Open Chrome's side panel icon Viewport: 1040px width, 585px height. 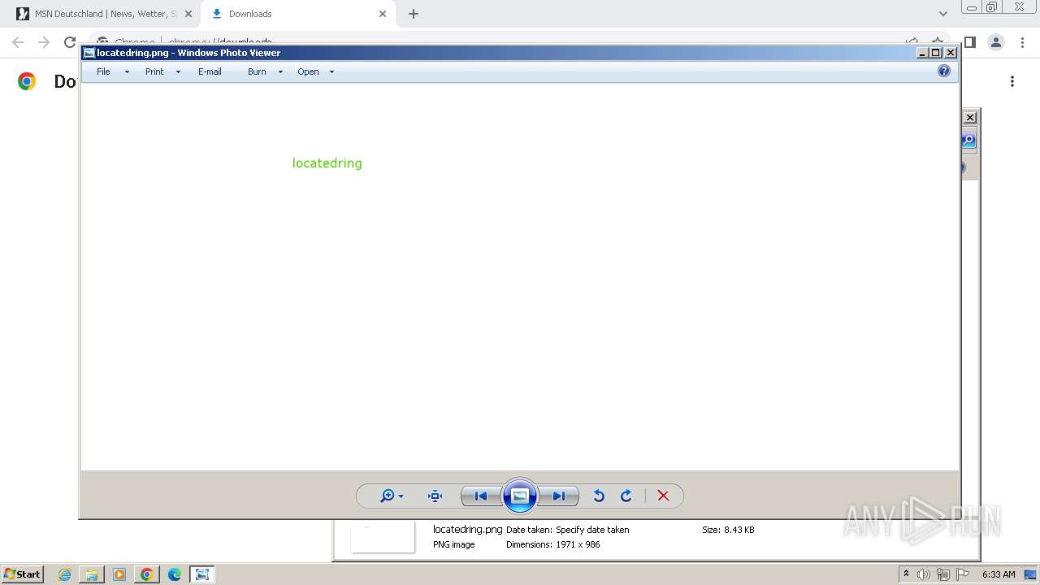(x=970, y=42)
